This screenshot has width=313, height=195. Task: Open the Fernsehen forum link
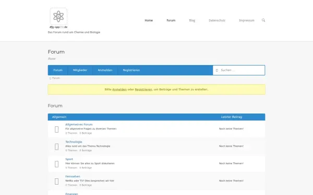pyautogui.click(x=73, y=176)
